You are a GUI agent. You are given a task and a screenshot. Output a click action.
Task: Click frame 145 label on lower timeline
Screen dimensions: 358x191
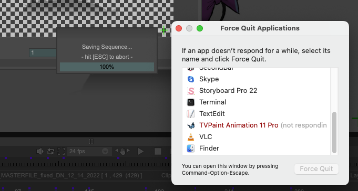89,190
